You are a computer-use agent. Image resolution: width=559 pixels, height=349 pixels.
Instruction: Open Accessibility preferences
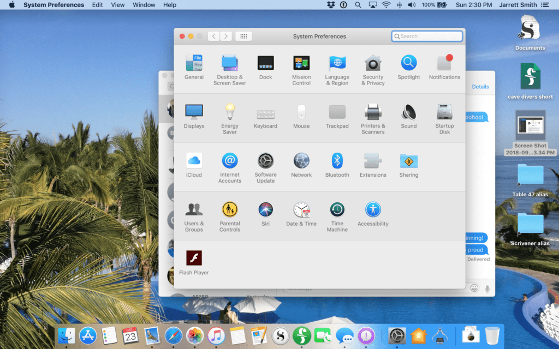coord(373,213)
